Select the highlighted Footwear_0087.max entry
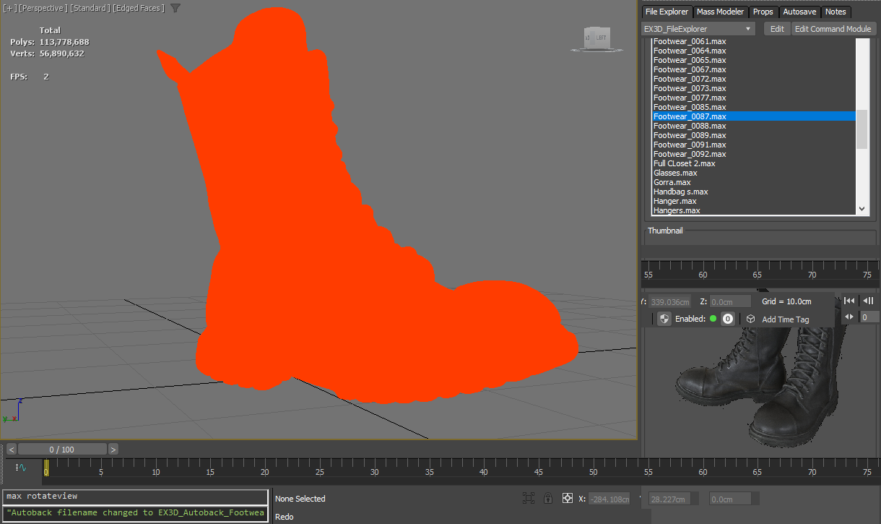The height and width of the screenshot is (524, 881). 753,116
